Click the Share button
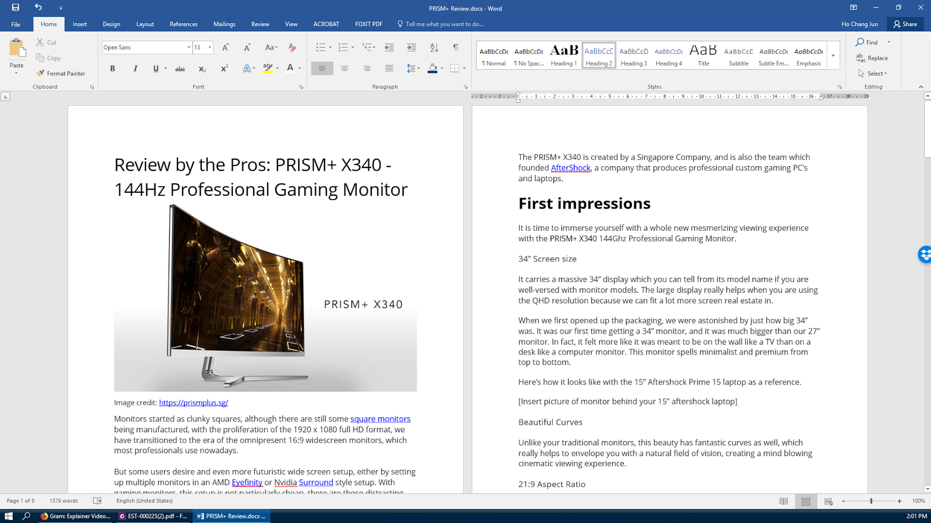 point(905,24)
